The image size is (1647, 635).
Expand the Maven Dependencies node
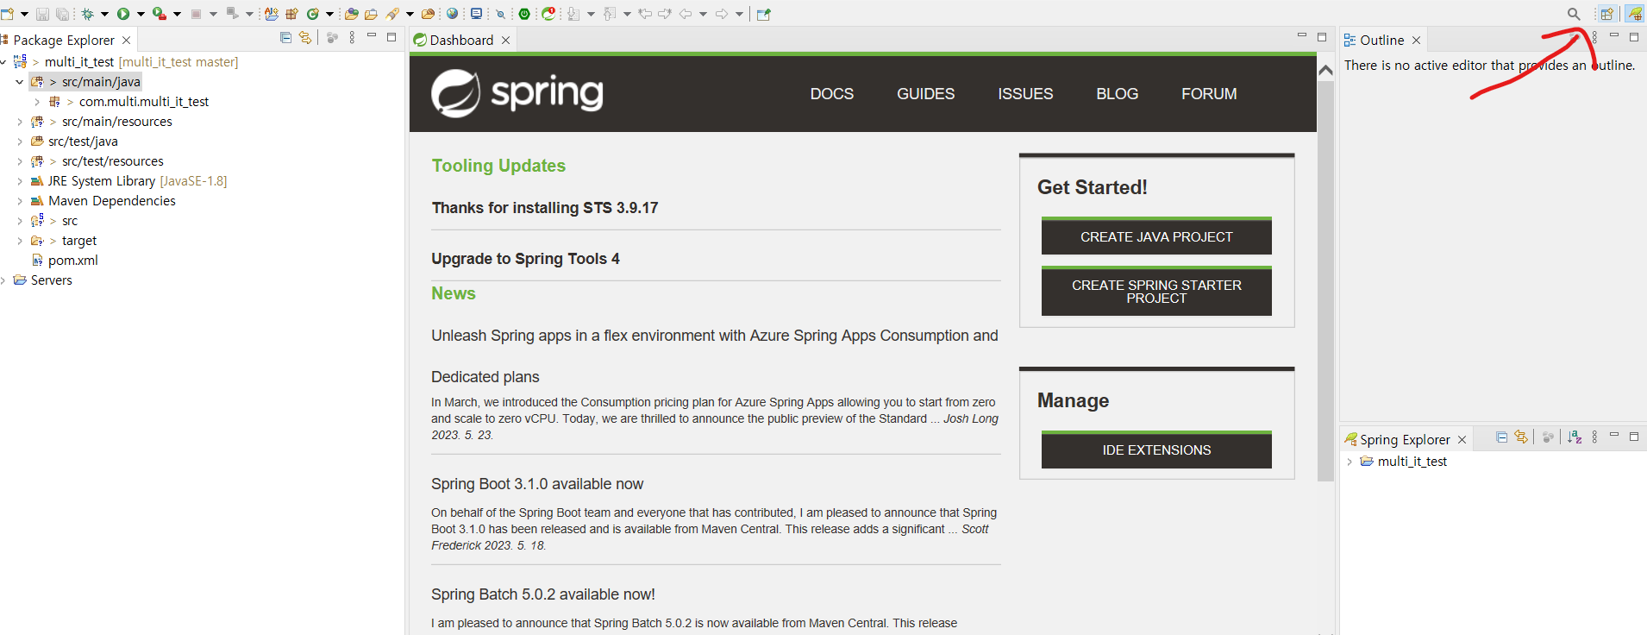tap(20, 201)
